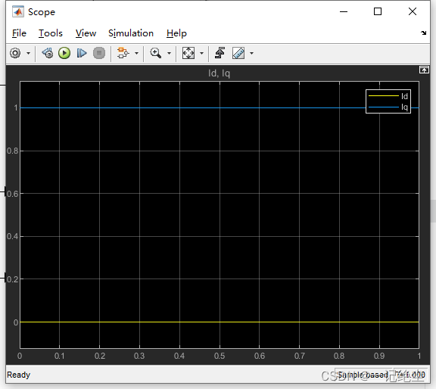Image resolution: width=436 pixels, height=389 pixels.
Task: Click the Scale Axes Limits icon
Action: pos(188,53)
